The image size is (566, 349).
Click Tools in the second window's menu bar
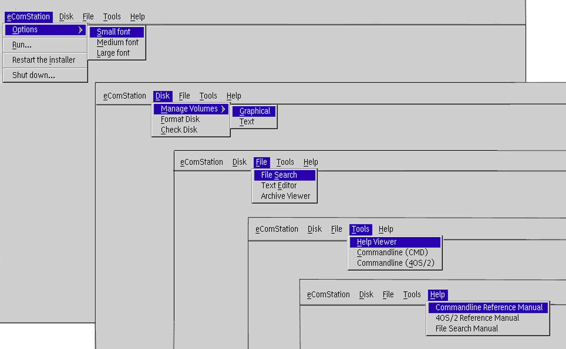[208, 96]
